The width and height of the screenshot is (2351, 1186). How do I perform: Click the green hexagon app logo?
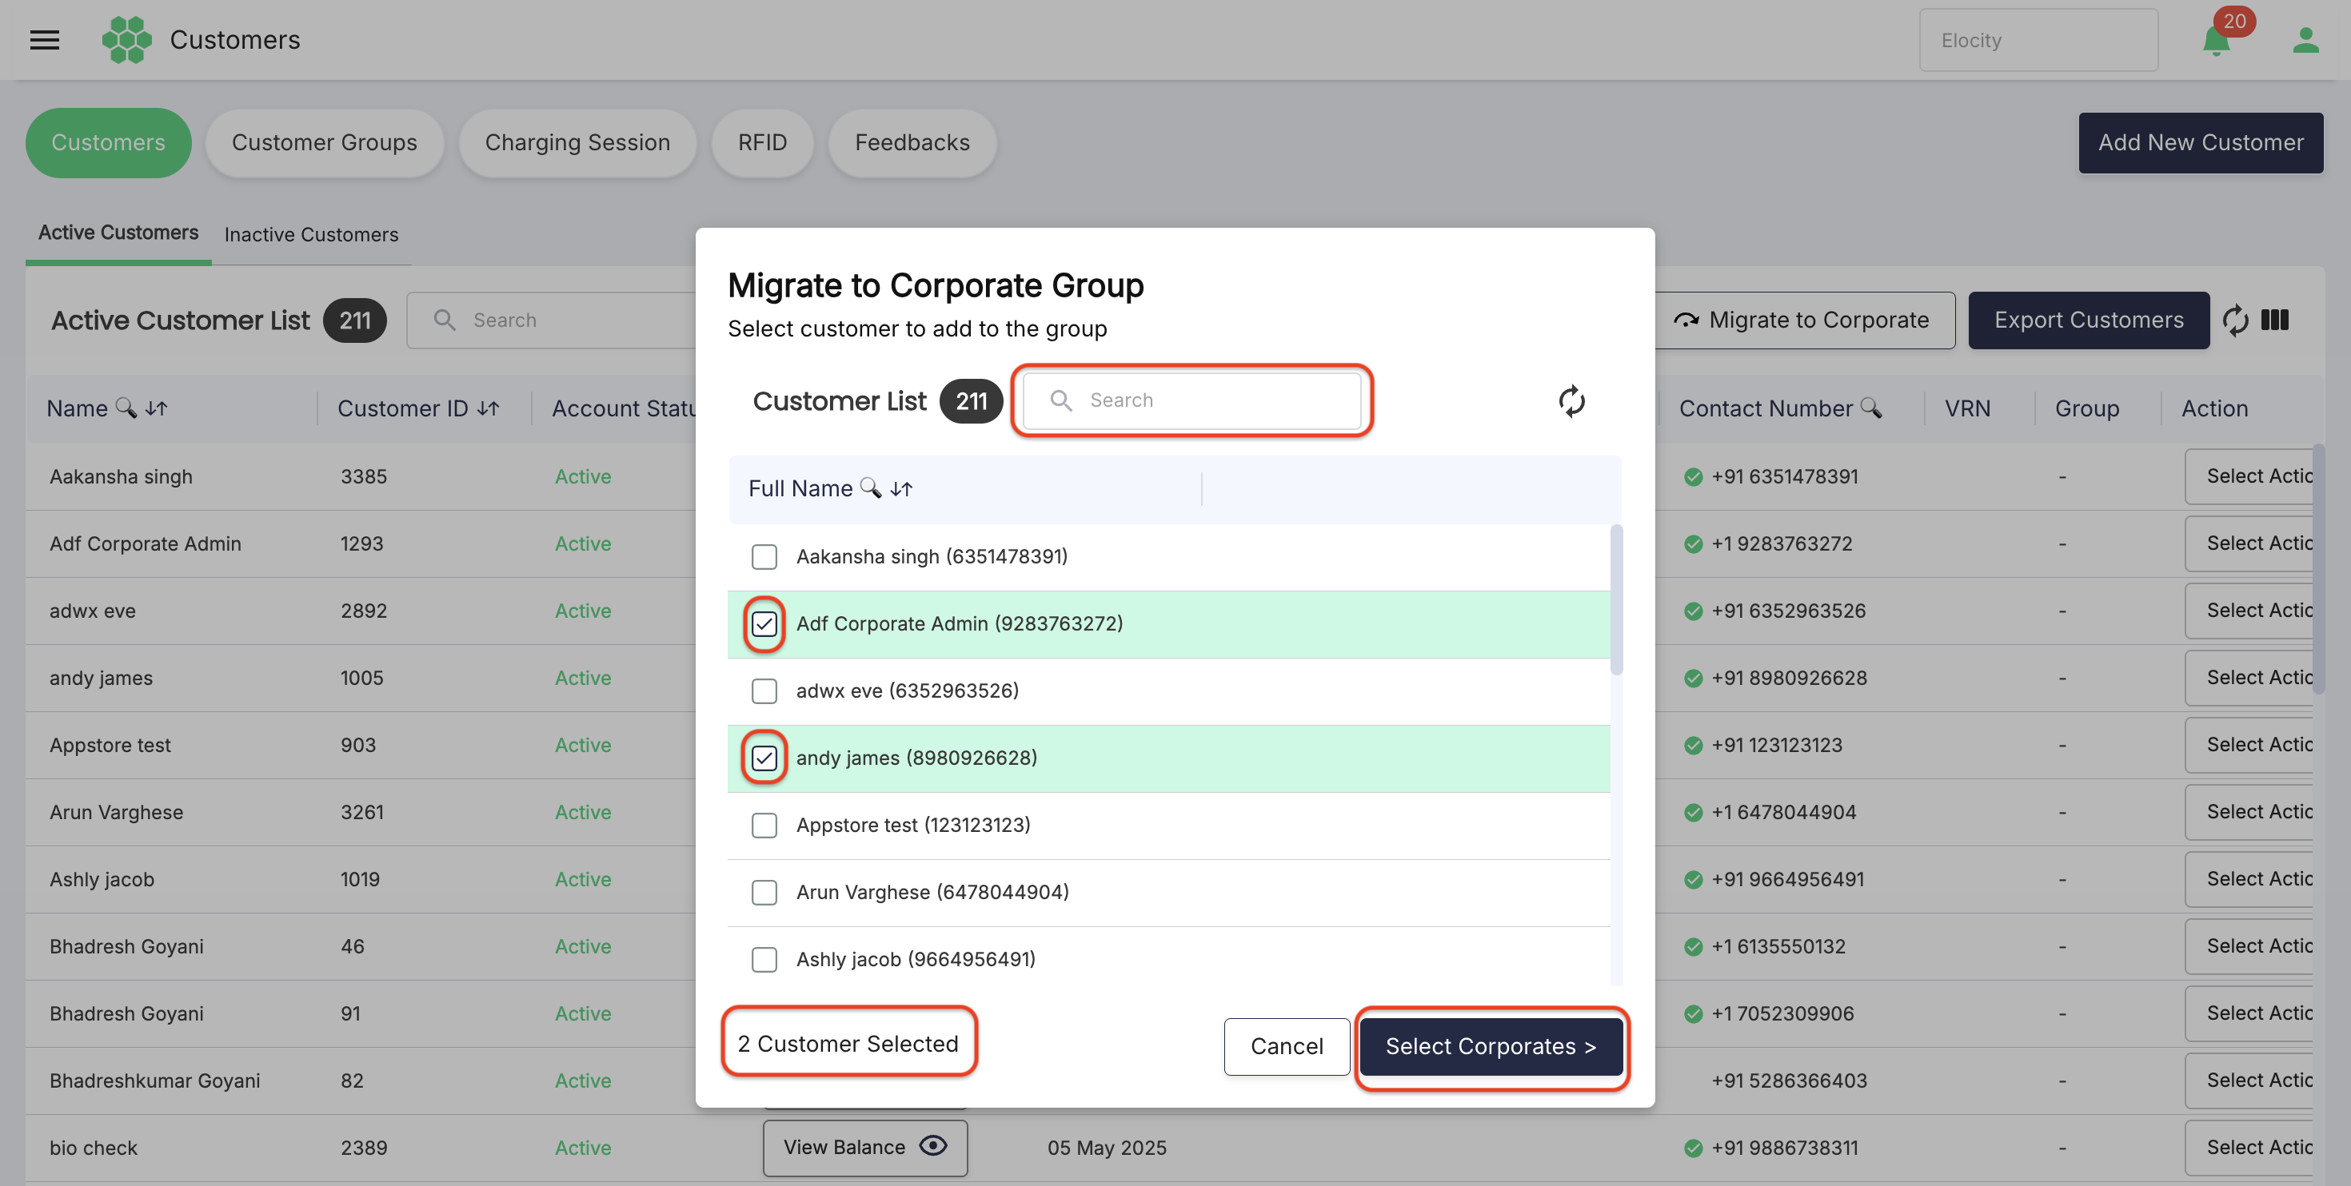[126, 40]
